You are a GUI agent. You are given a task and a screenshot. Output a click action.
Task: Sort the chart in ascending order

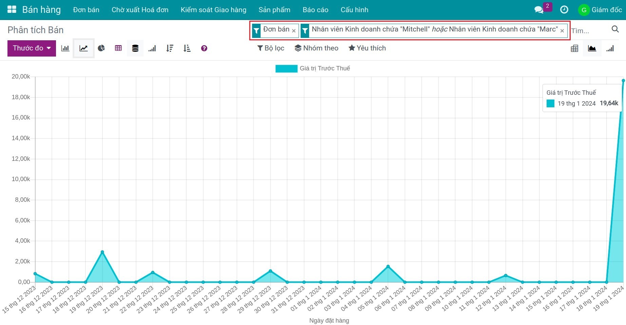pos(187,48)
